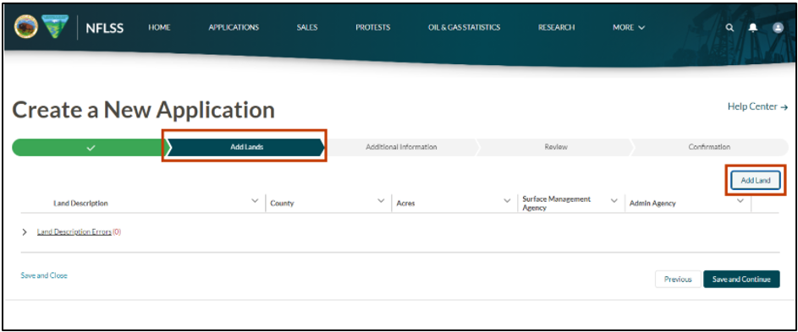Select the Add Lands step

pyautogui.click(x=246, y=147)
